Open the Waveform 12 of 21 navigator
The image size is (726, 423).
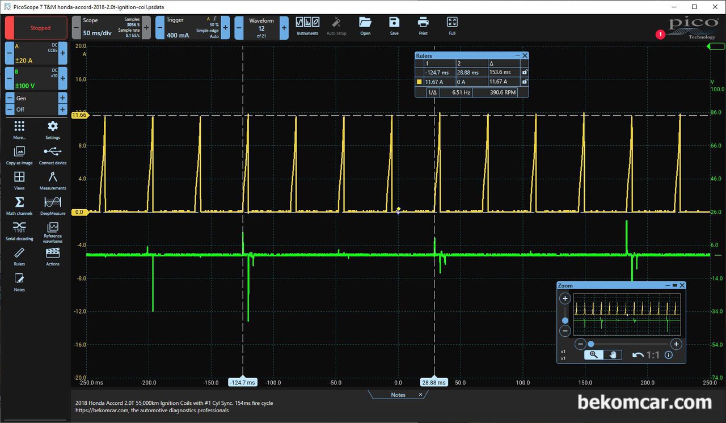click(x=261, y=28)
